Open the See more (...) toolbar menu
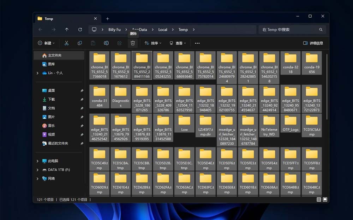 (197, 43)
